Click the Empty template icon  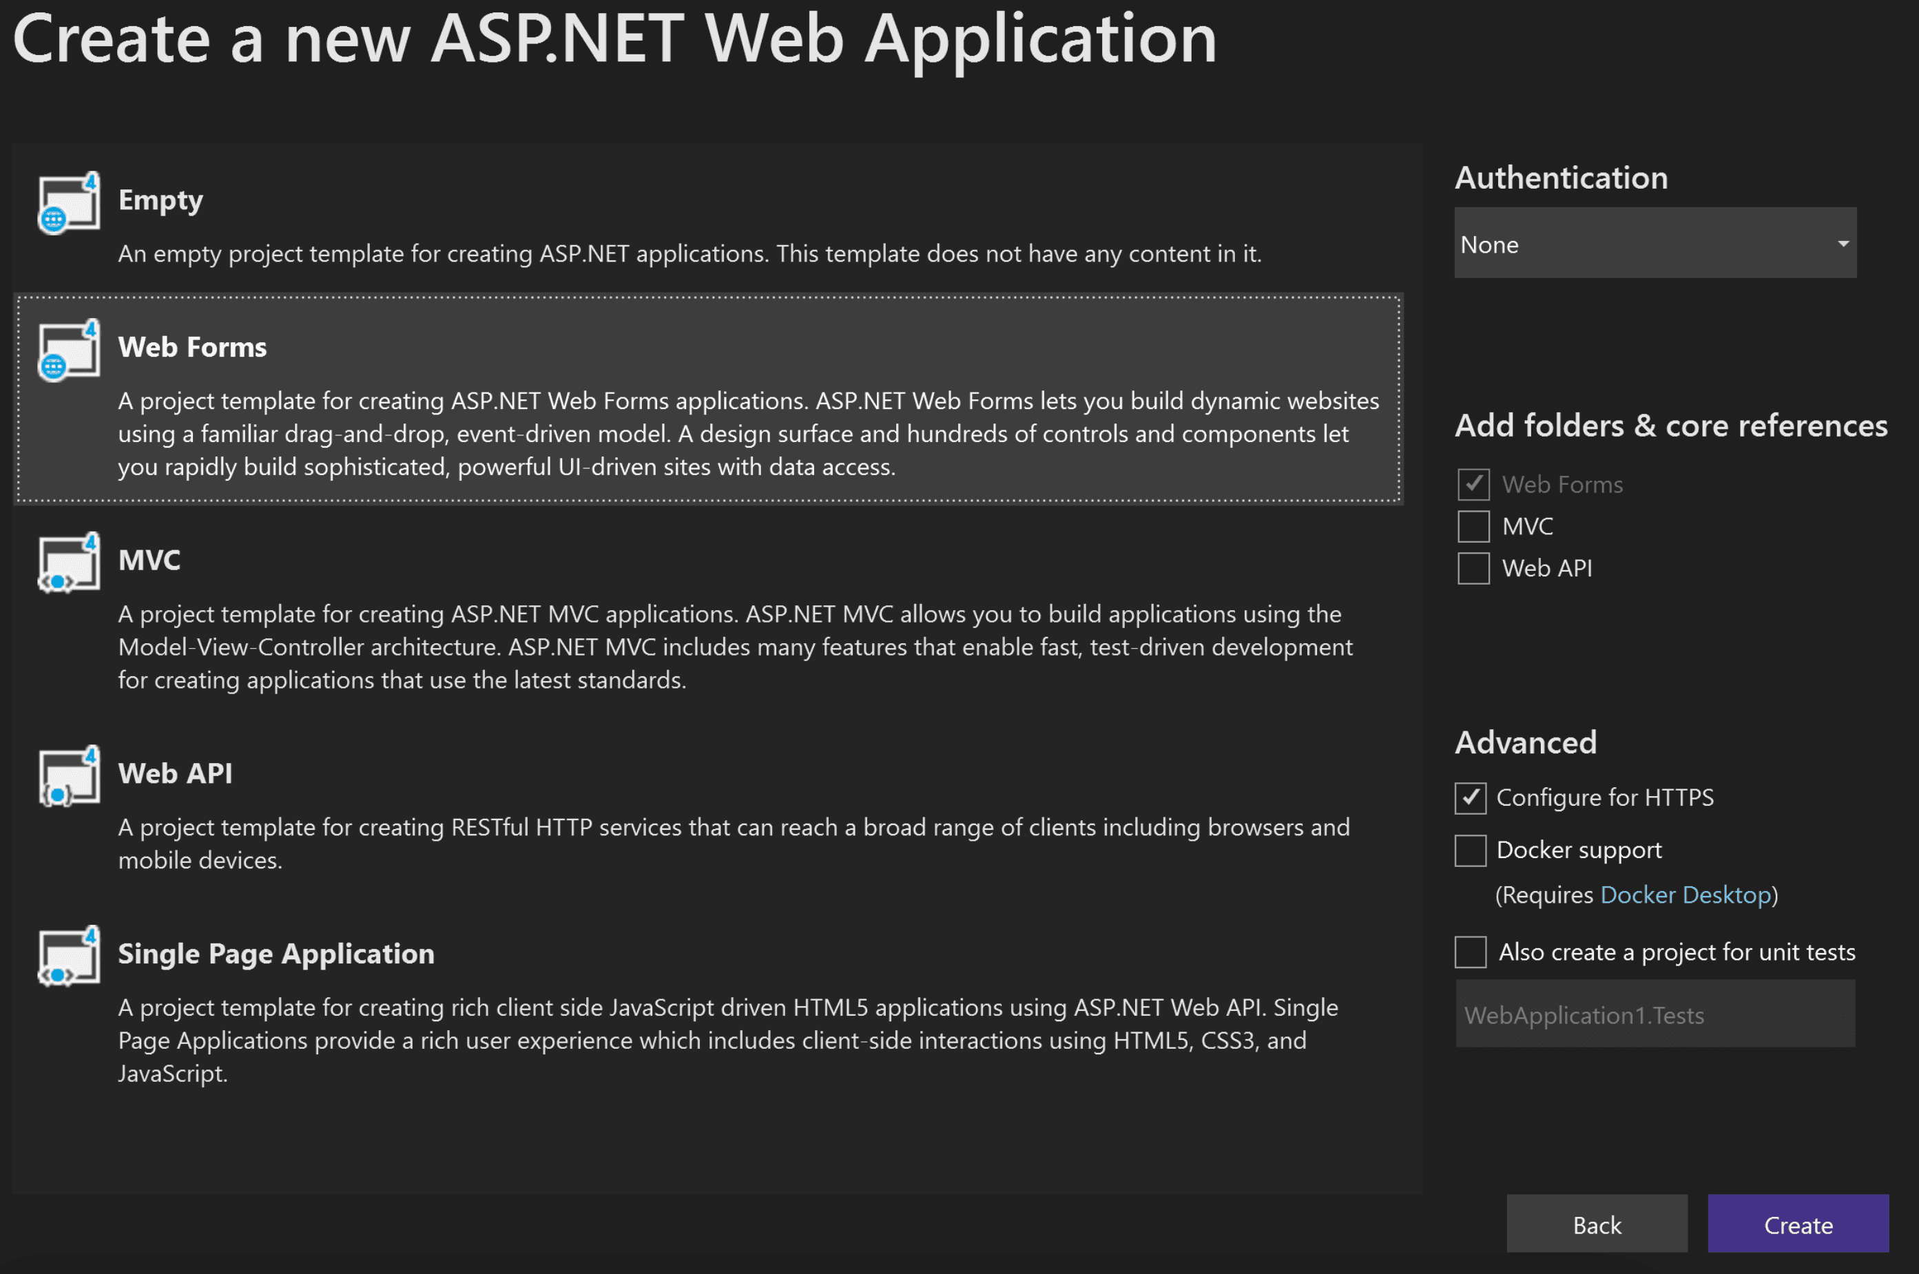69,202
